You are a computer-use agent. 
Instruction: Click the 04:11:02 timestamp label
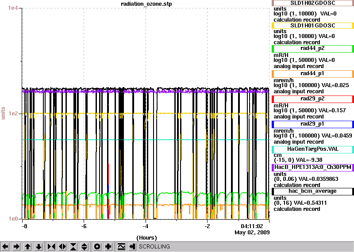[252, 226]
